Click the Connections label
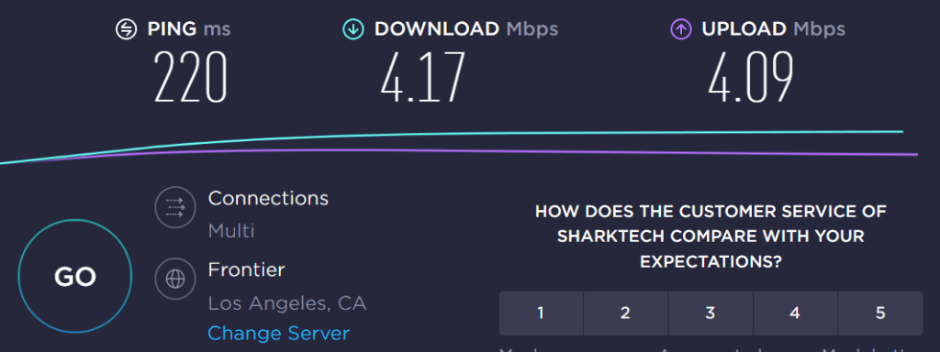 coord(268,198)
